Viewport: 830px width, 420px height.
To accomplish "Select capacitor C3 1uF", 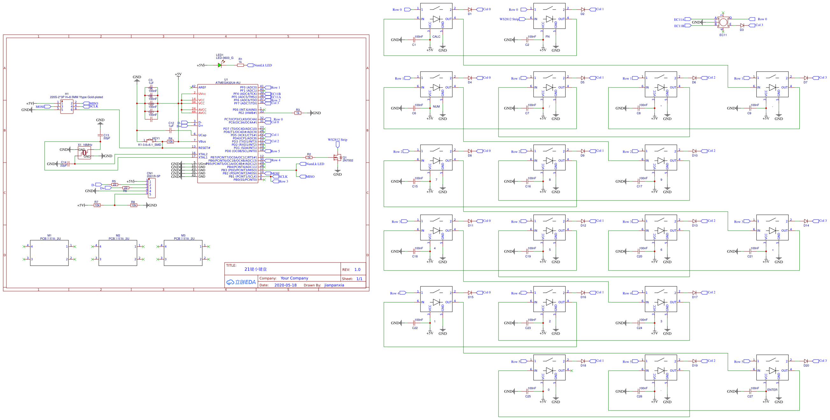I will [151, 87].
